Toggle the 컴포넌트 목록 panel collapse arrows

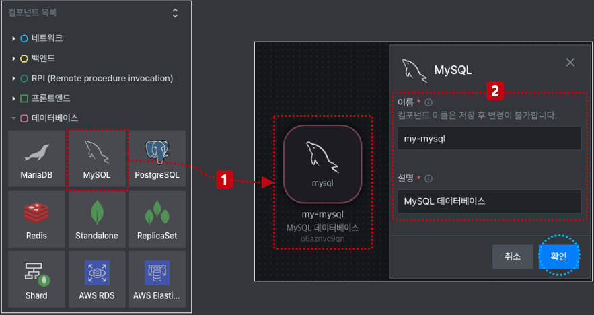pos(175,13)
